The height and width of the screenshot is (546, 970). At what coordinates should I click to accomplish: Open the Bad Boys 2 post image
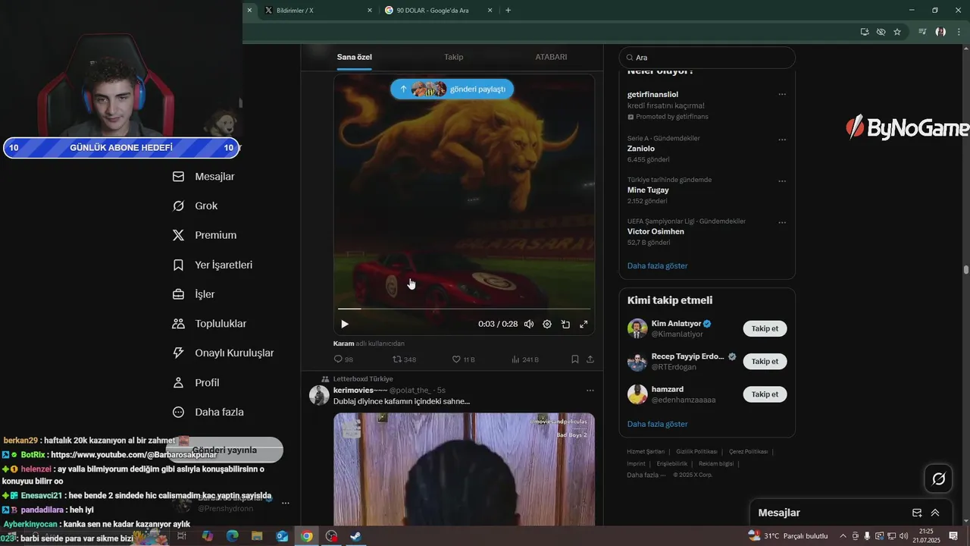464,469
